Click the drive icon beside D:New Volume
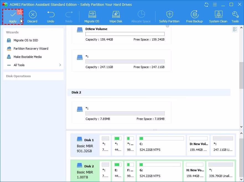This screenshot has height=182, width=244. (x=80, y=30)
